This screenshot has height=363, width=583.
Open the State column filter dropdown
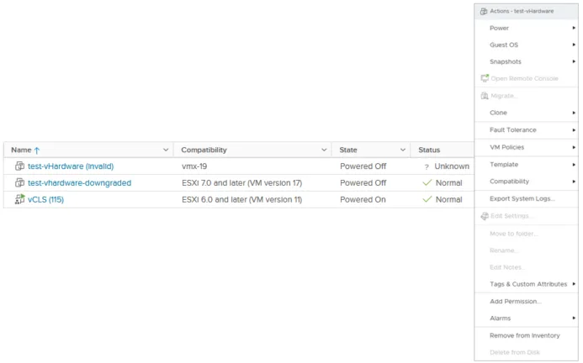click(x=403, y=150)
